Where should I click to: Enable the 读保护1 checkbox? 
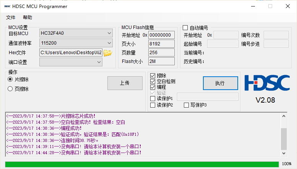coord(153,98)
